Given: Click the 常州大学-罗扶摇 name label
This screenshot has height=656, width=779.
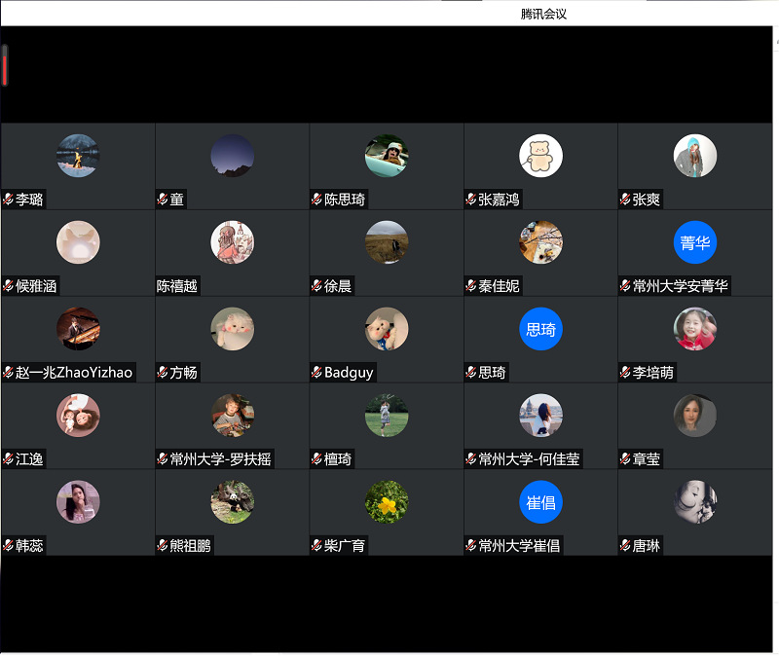Looking at the screenshot, I should [221, 459].
